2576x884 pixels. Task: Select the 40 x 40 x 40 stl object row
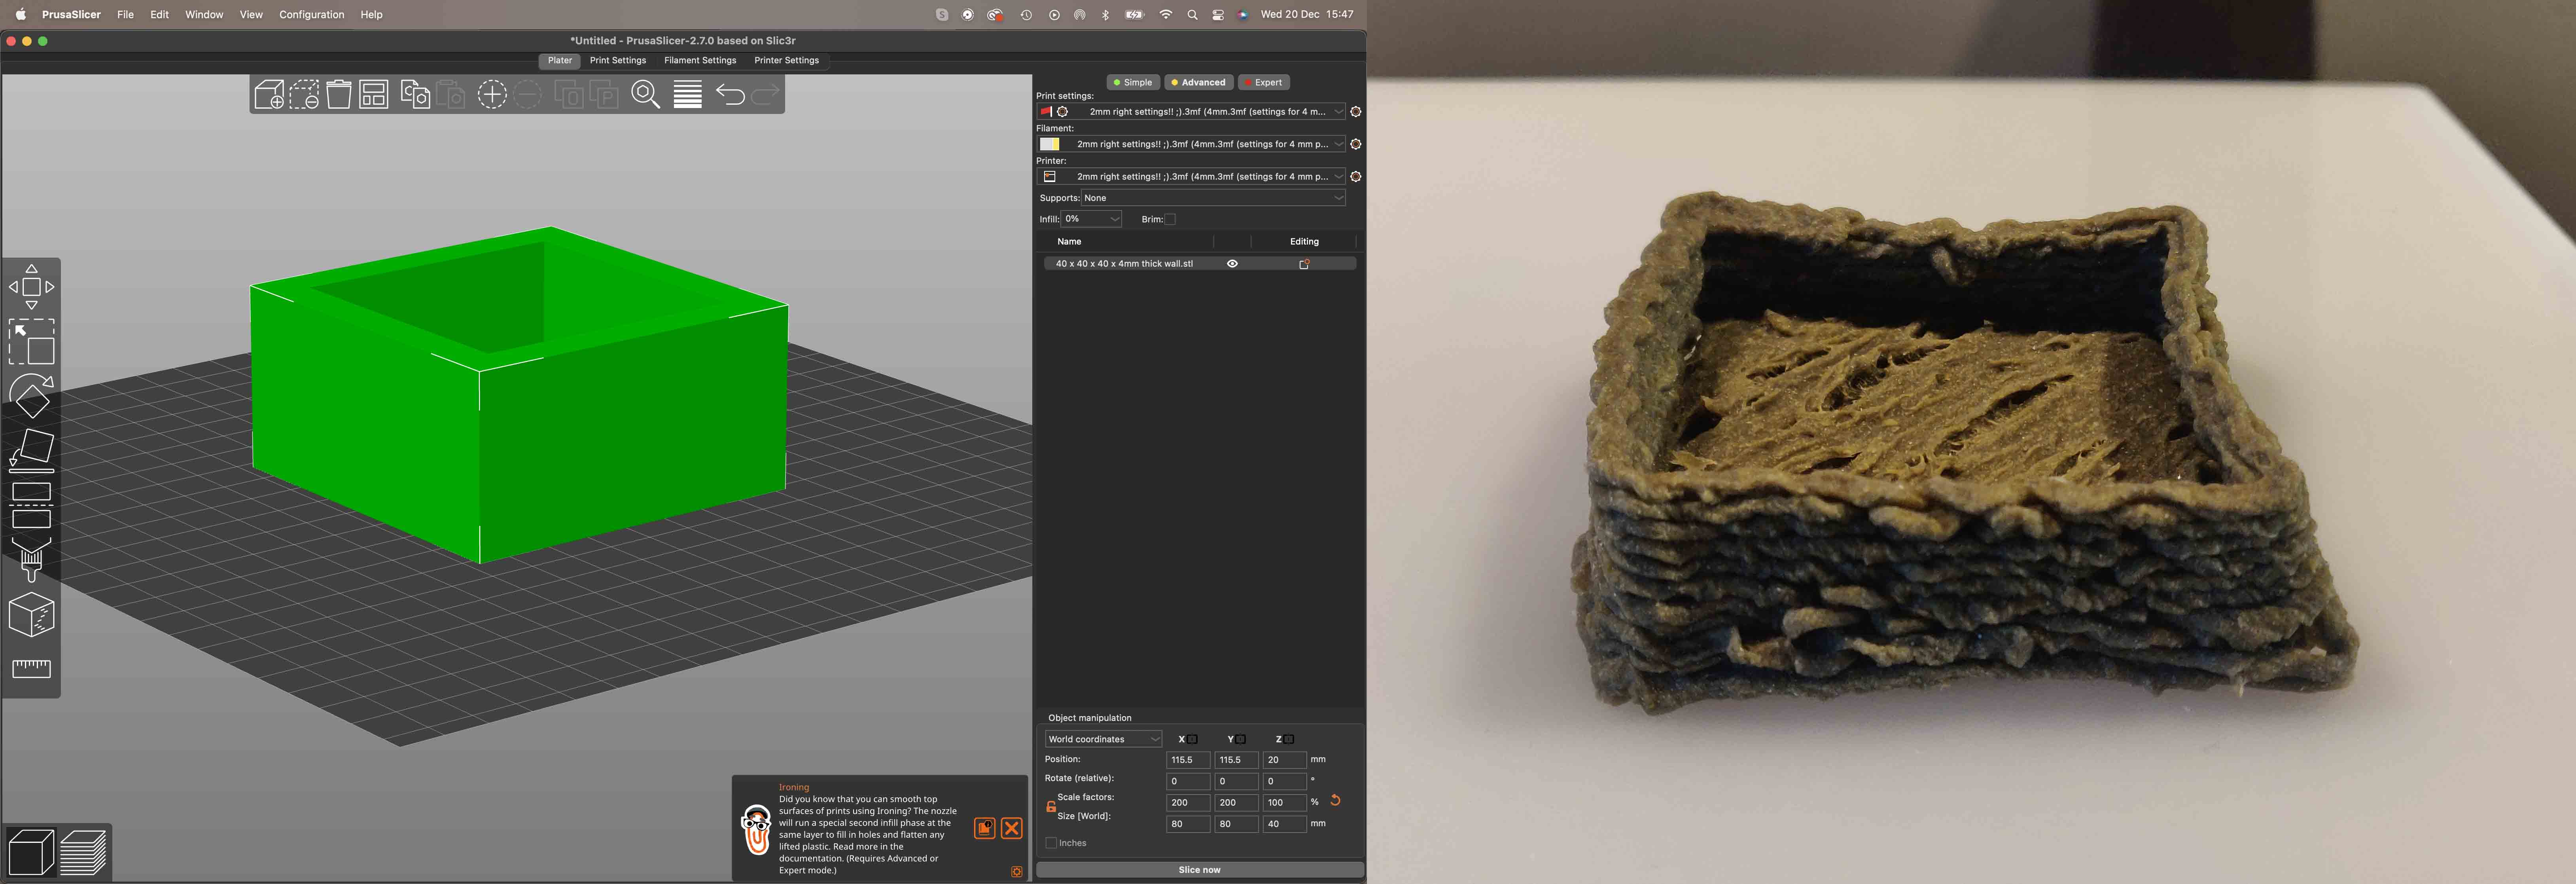point(1200,264)
